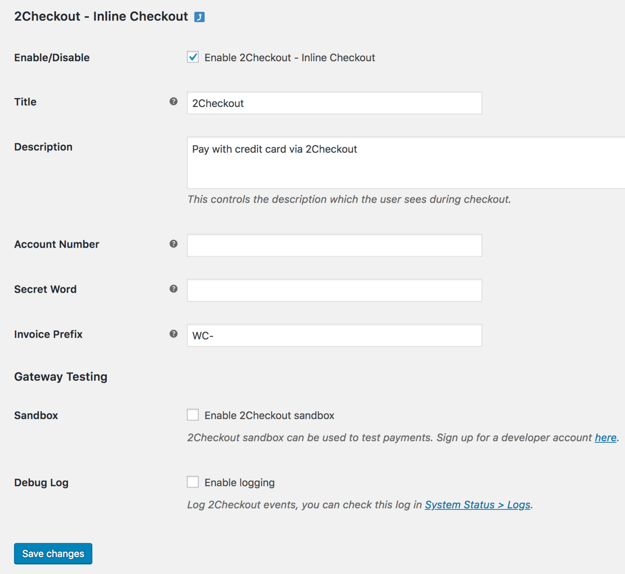Enable the 2Checkout sandbox checkbox
The width and height of the screenshot is (625, 574).
click(193, 415)
